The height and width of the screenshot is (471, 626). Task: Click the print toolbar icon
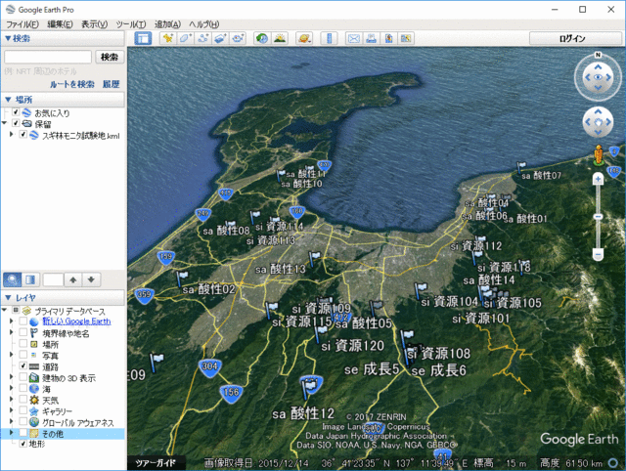pos(372,38)
